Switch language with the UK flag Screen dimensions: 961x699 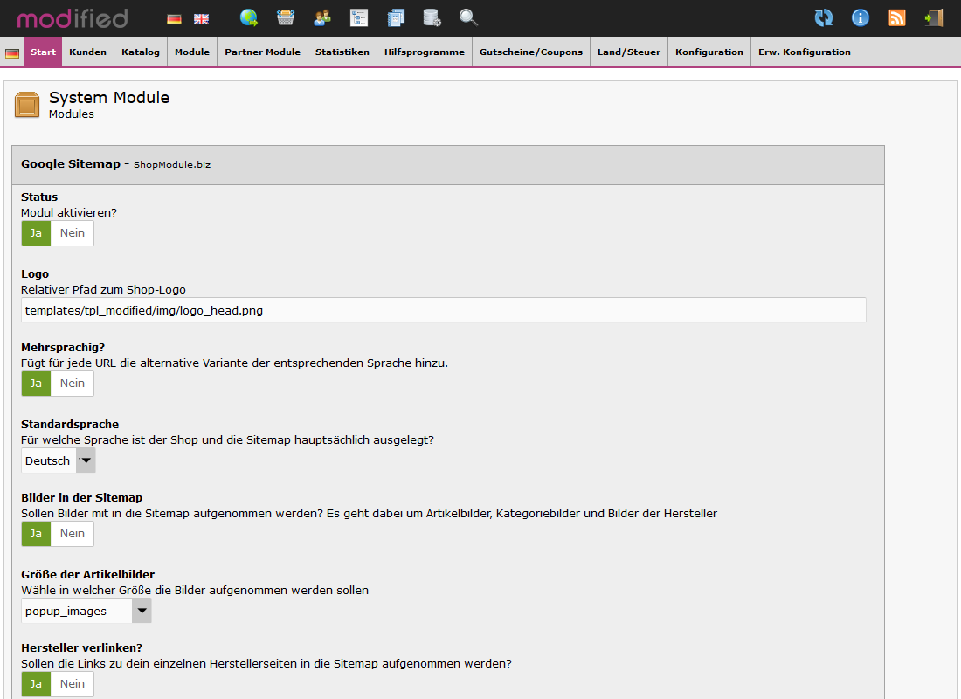201,18
